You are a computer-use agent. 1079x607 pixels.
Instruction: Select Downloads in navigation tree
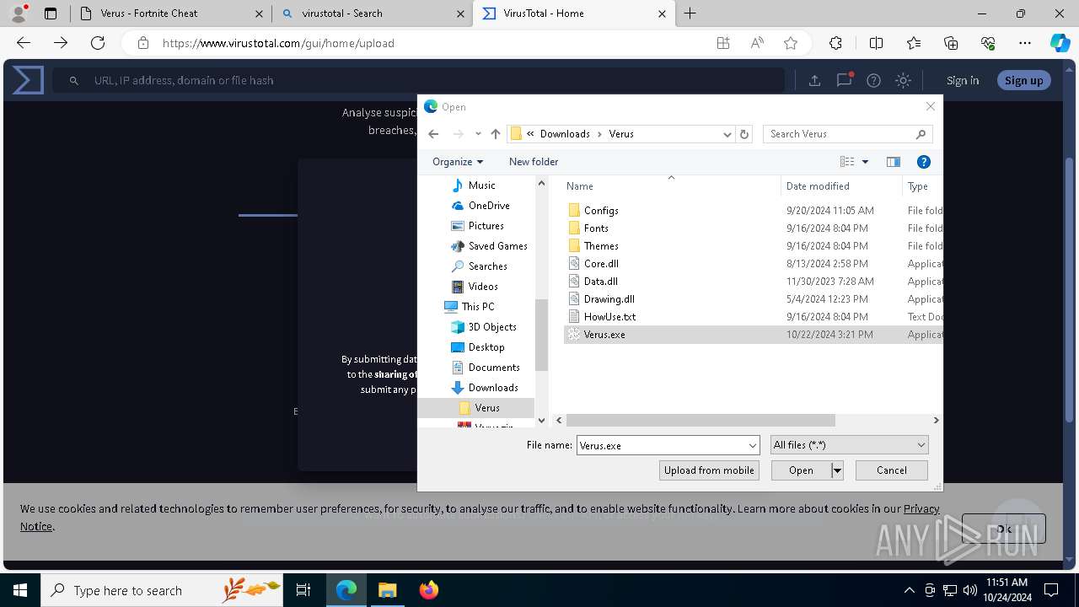(493, 388)
